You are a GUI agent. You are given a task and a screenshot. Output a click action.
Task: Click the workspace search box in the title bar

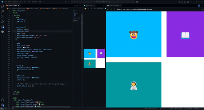[x=103, y=2]
